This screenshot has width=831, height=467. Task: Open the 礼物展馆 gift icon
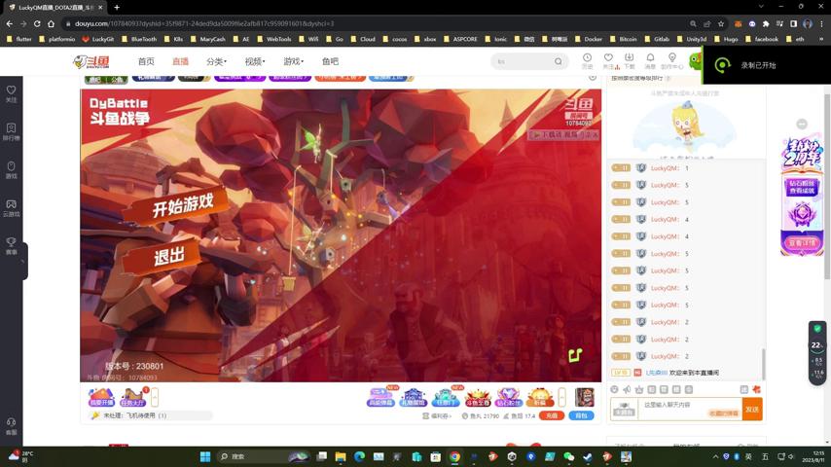tap(414, 398)
